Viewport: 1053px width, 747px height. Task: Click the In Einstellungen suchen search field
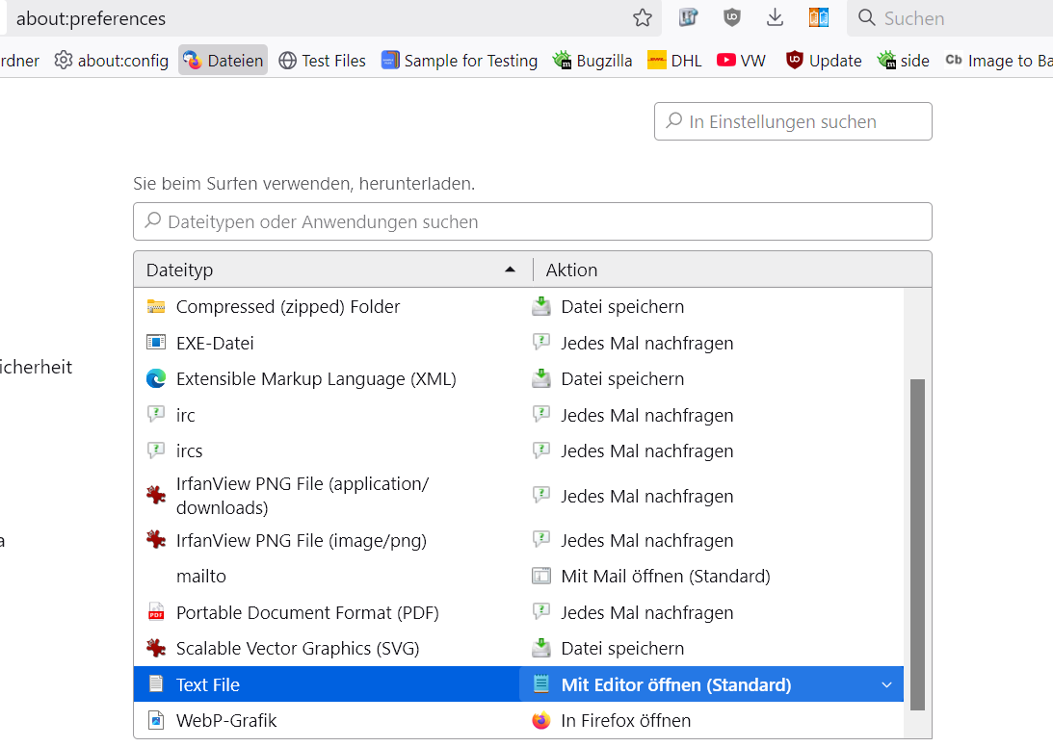793,122
